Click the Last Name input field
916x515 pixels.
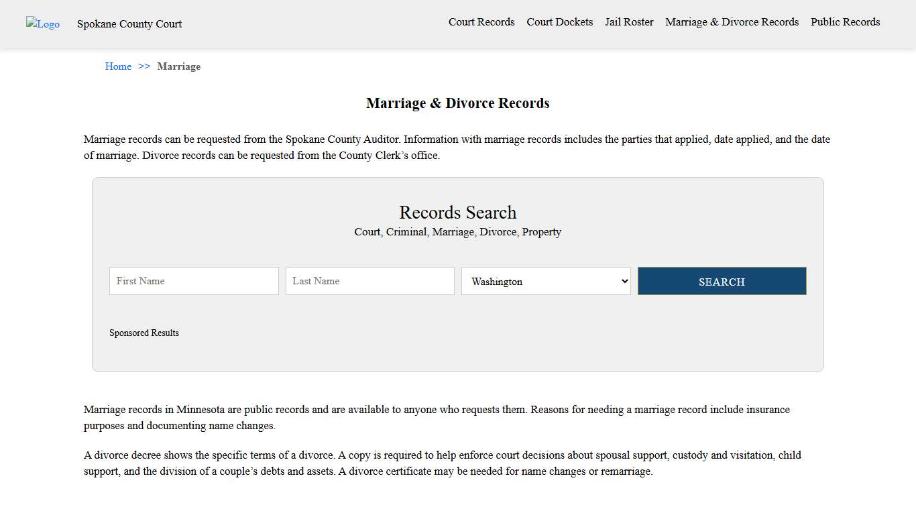coord(369,281)
